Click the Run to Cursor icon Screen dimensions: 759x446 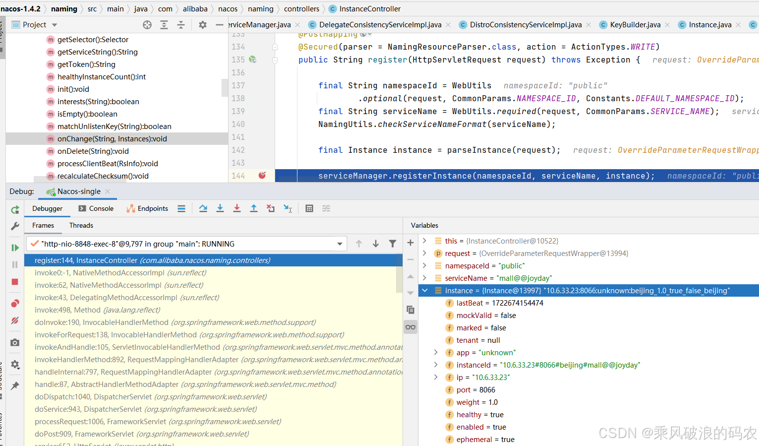click(x=288, y=209)
